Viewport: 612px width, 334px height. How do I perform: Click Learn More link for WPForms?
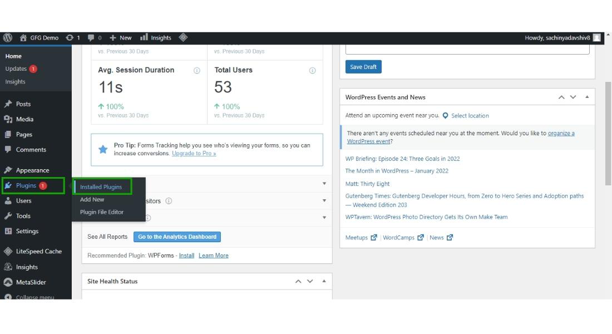click(x=214, y=256)
